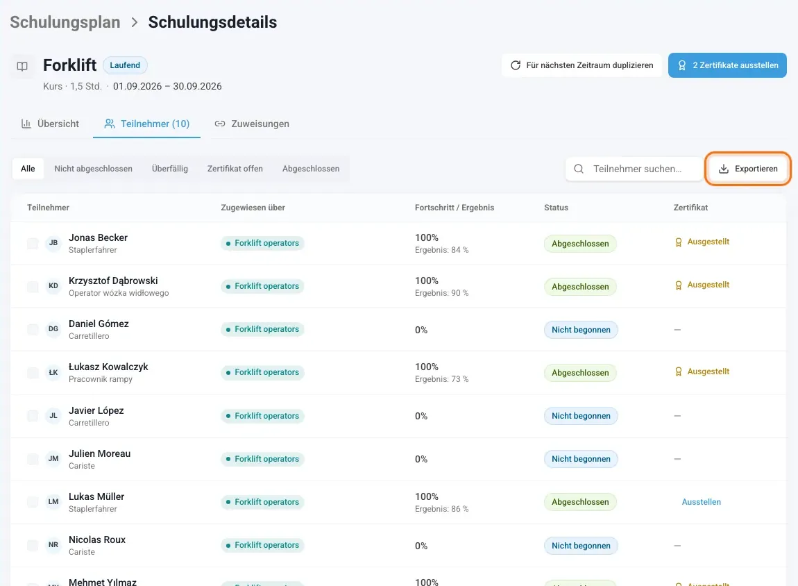Select Łukasz Kowalczyk's checkbox
The image size is (798, 586).
(33, 373)
